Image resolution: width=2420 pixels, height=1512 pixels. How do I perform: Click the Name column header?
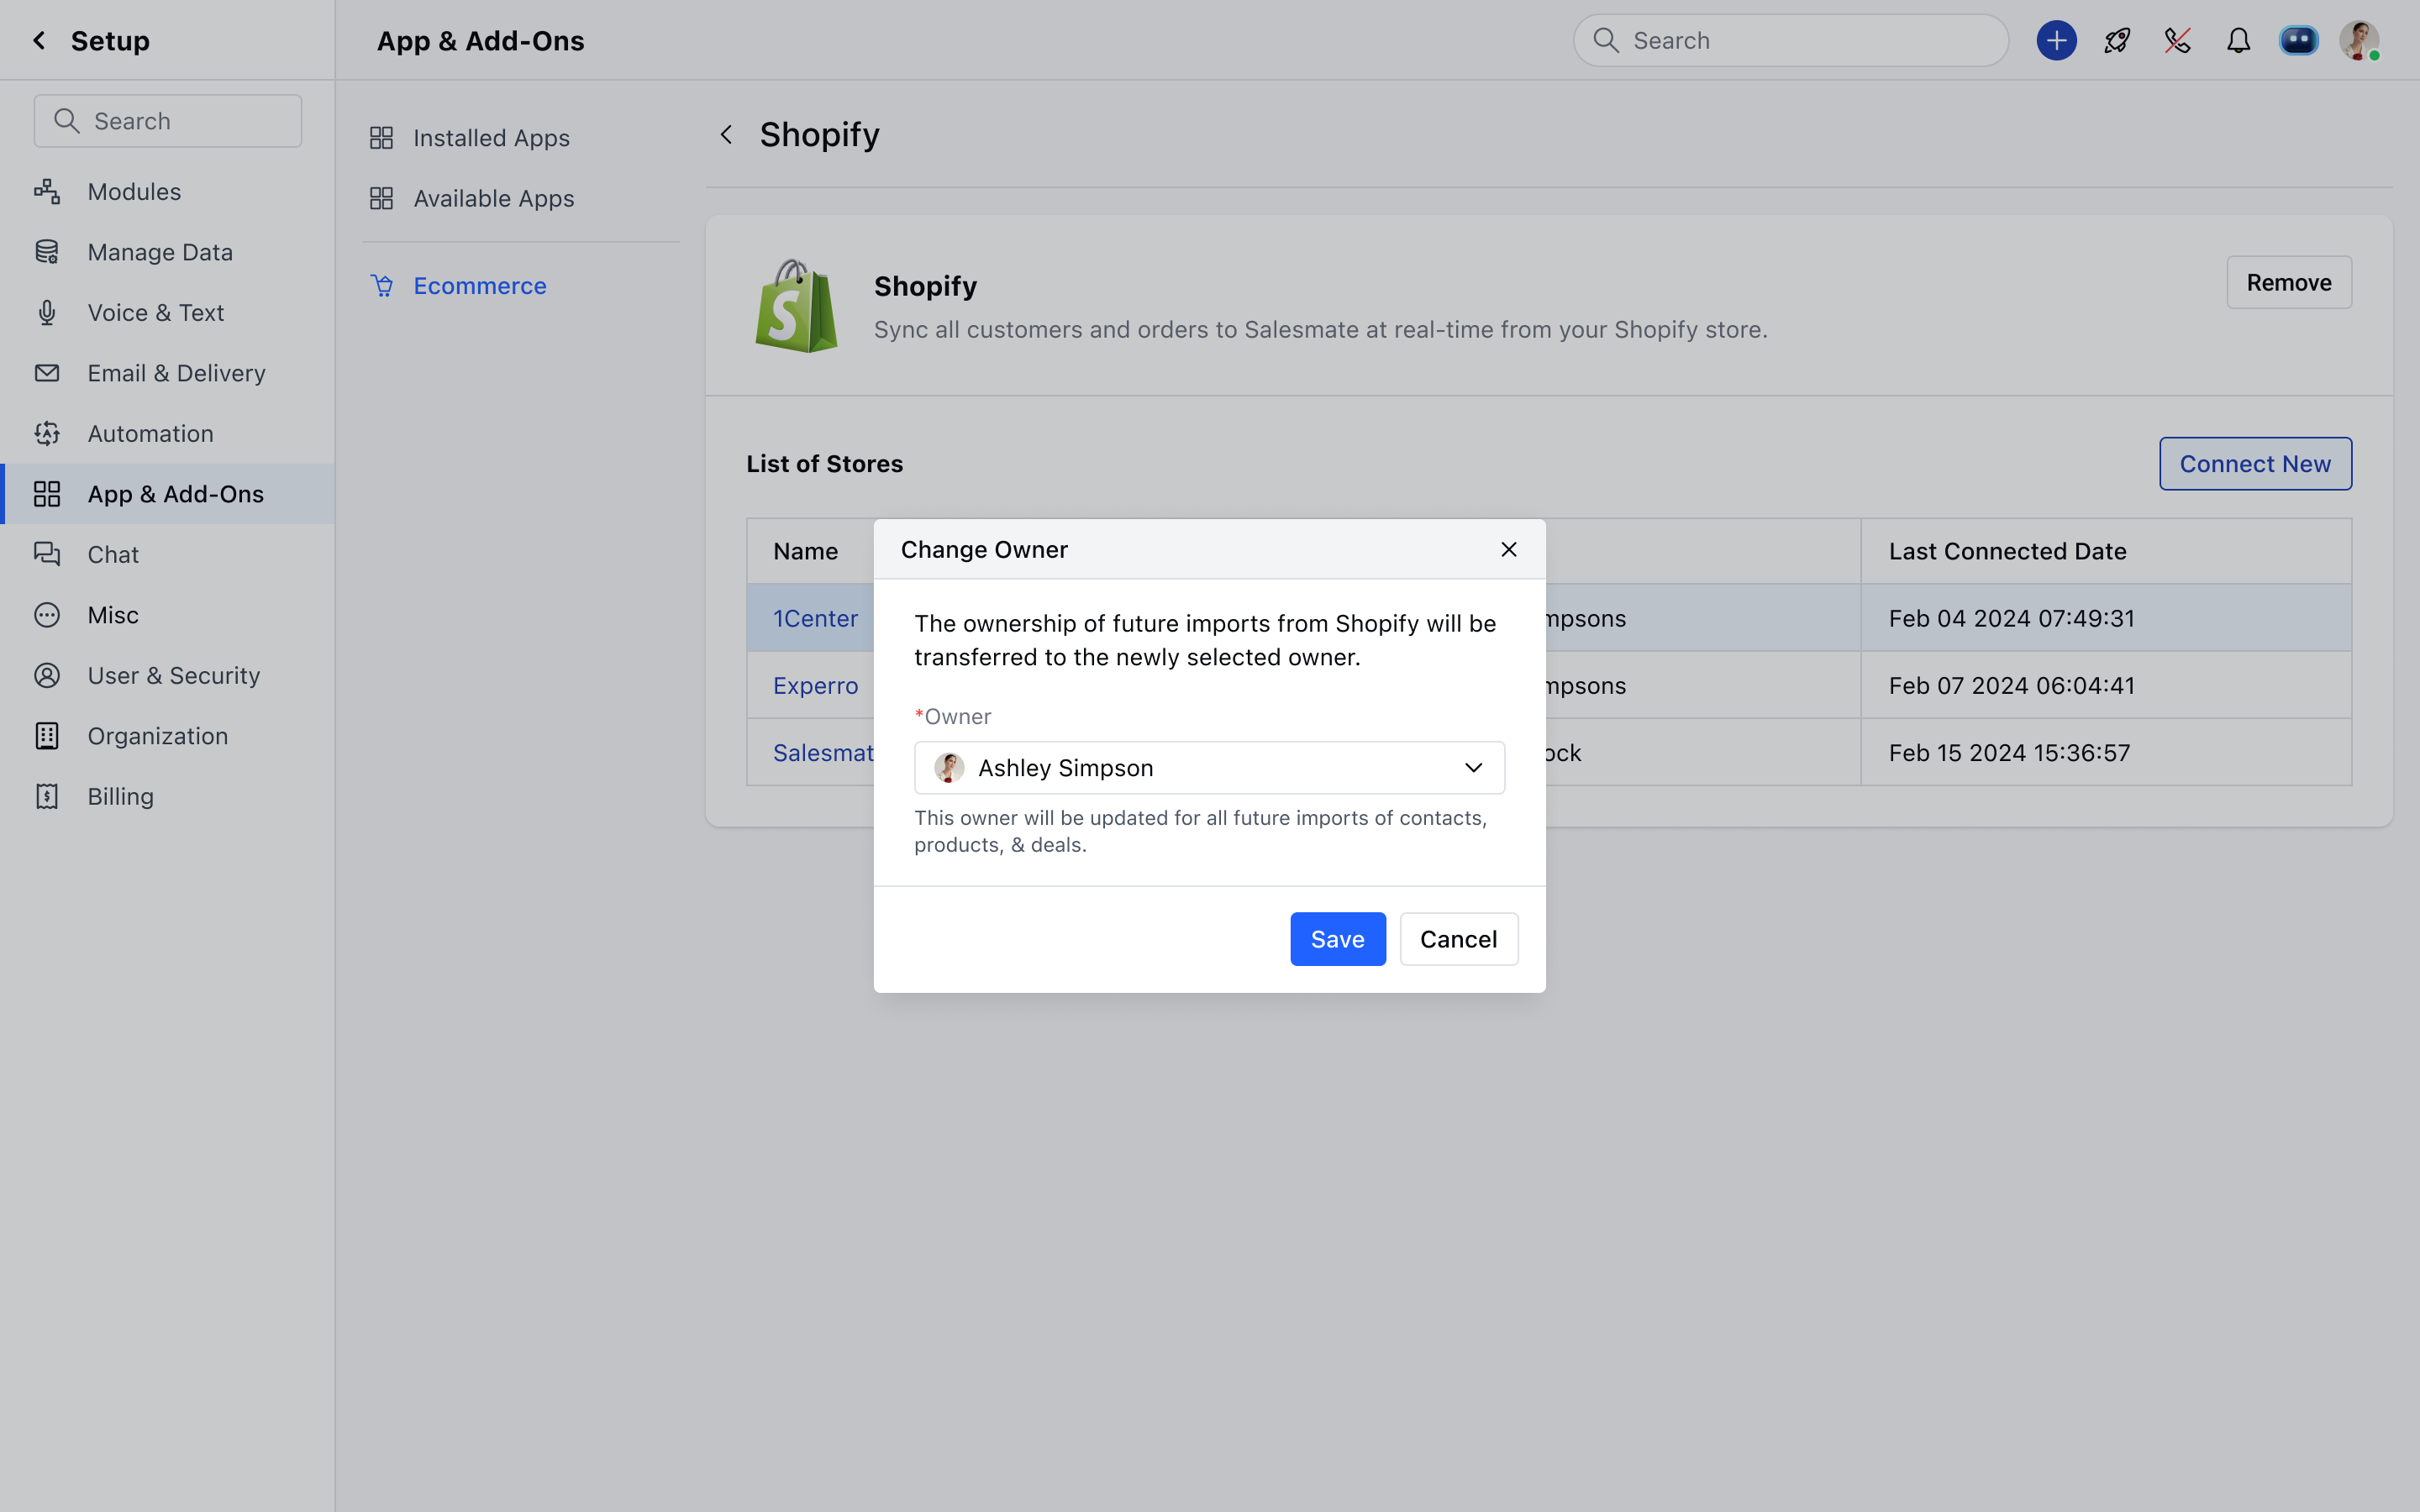(x=805, y=551)
